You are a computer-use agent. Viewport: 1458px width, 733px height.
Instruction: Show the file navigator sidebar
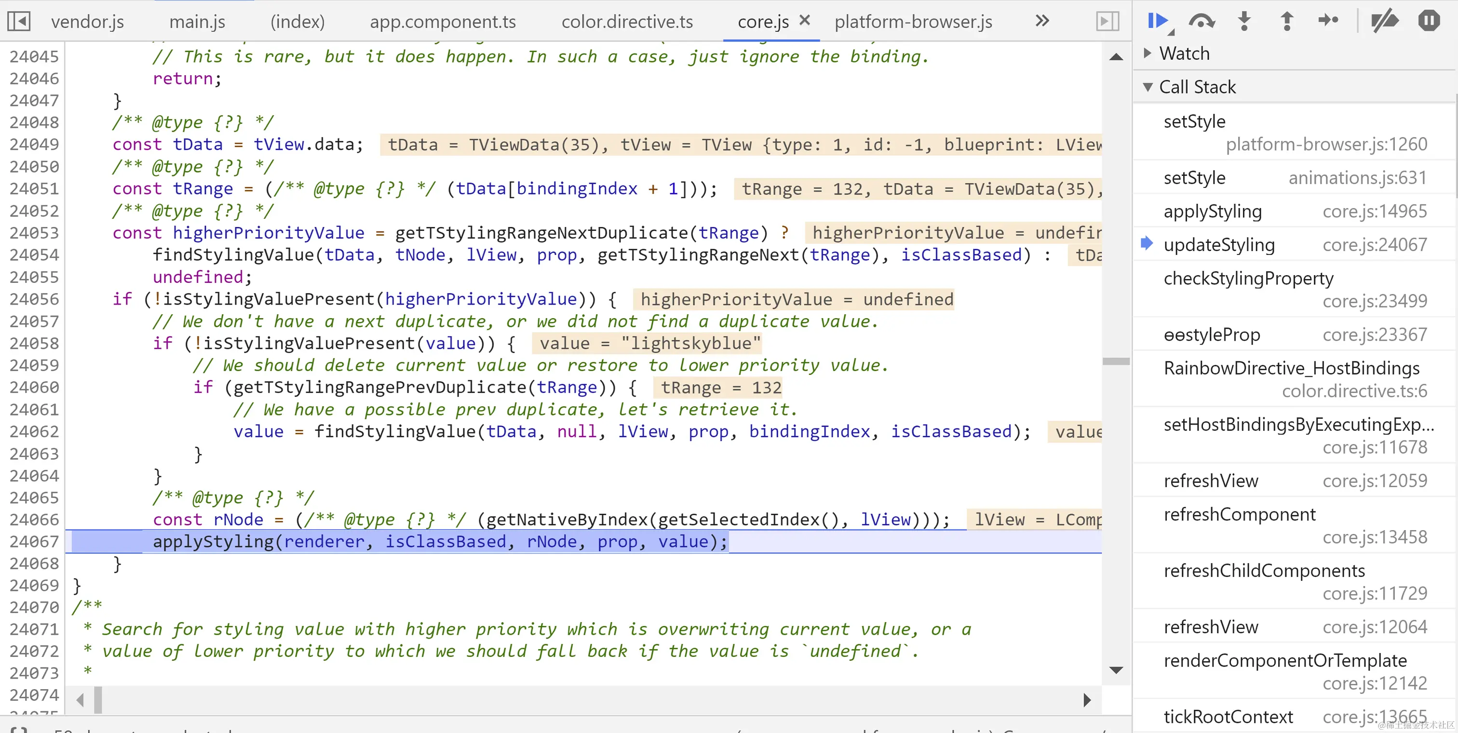click(19, 22)
